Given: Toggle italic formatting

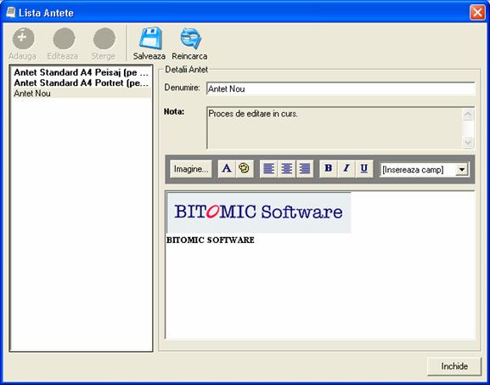Looking at the screenshot, I should pos(346,168).
